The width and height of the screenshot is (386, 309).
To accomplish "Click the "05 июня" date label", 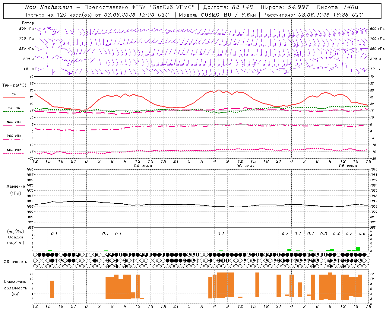I will point(245,166).
